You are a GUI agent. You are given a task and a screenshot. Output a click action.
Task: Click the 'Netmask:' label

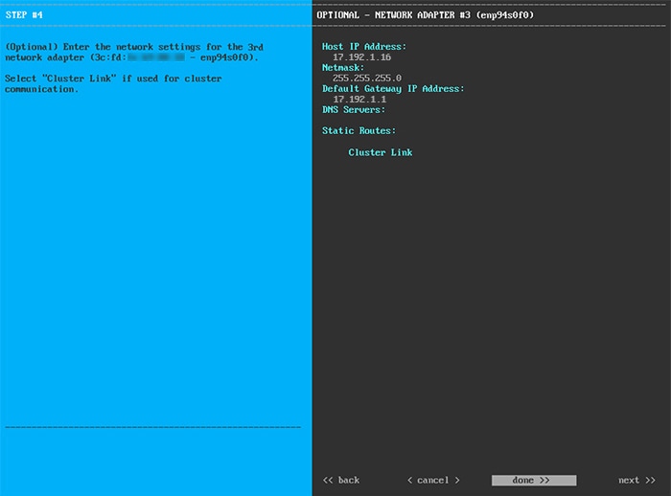tap(343, 68)
